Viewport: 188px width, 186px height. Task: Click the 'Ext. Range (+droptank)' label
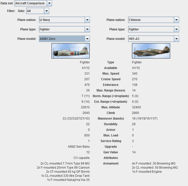111,102
